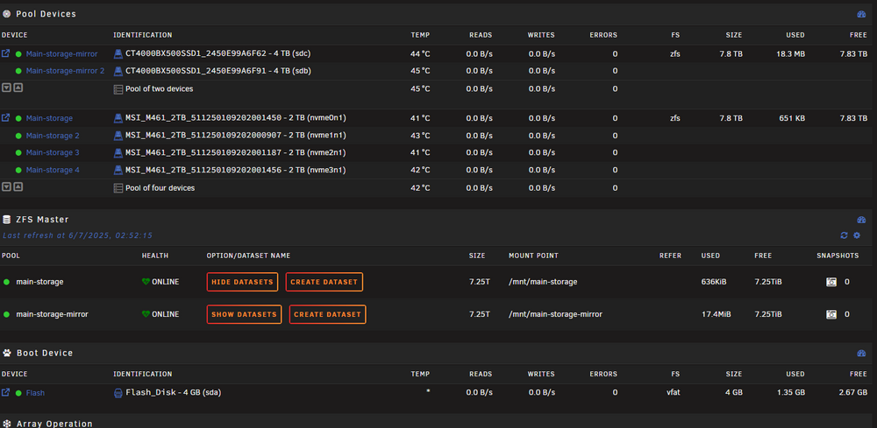The width and height of the screenshot is (877, 428).
Task: Open Main-storage-mirror 2 device link
Action: tap(65, 71)
